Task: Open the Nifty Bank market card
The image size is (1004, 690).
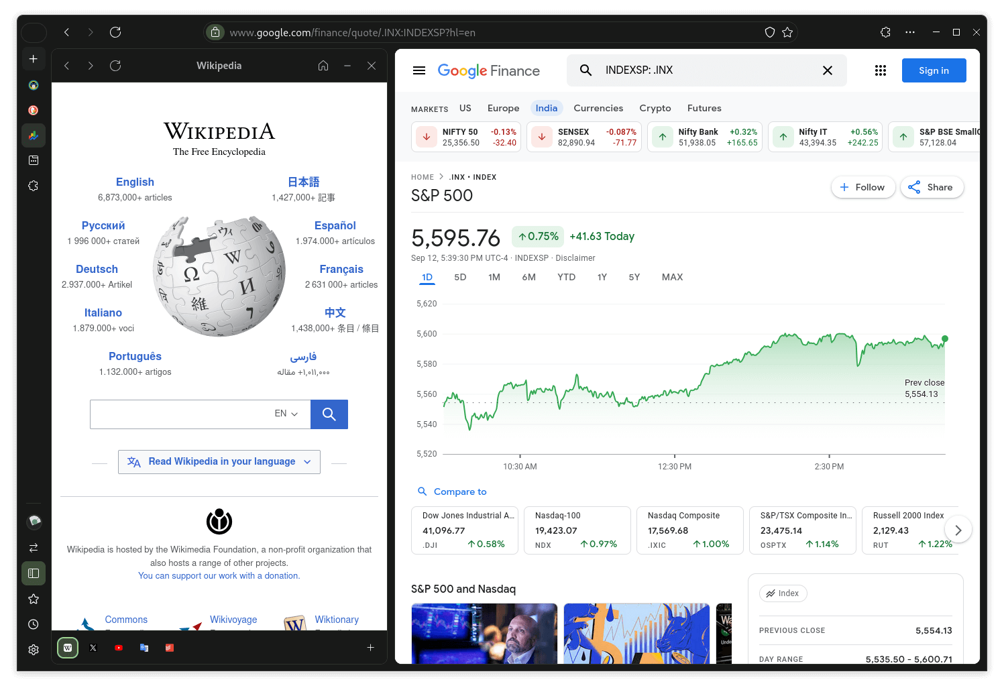Action: (x=705, y=137)
